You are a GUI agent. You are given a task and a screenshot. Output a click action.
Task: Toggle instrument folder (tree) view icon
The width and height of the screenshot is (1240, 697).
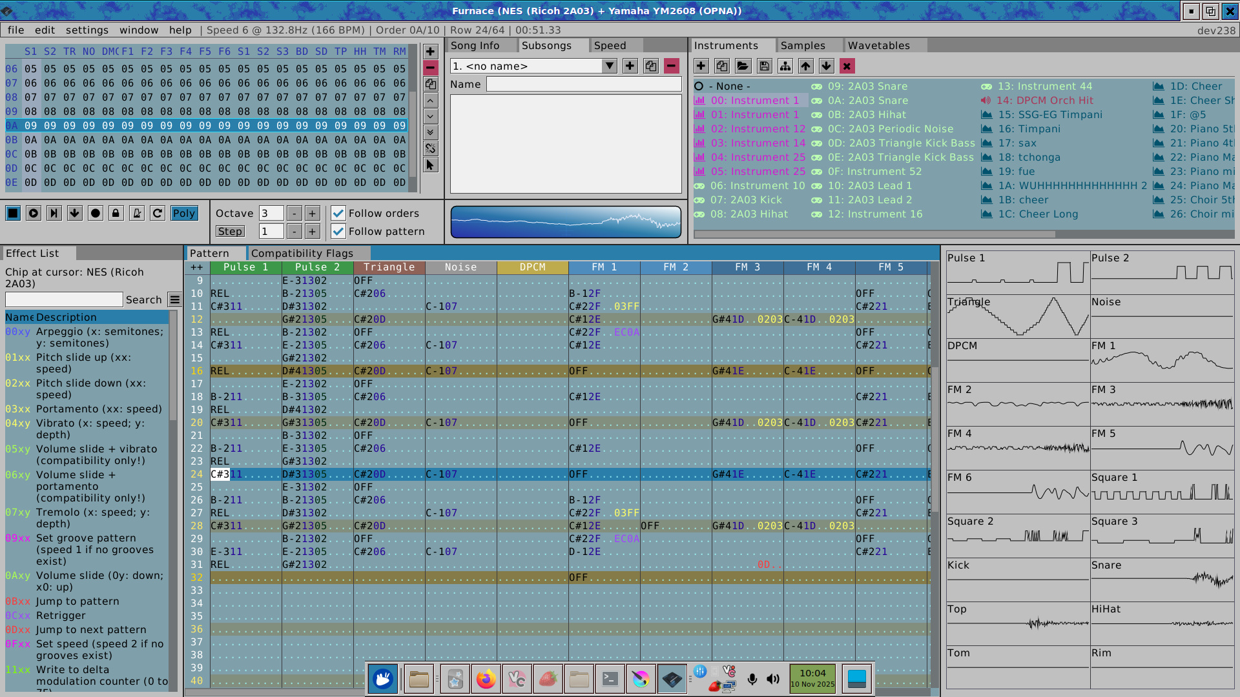(785, 66)
